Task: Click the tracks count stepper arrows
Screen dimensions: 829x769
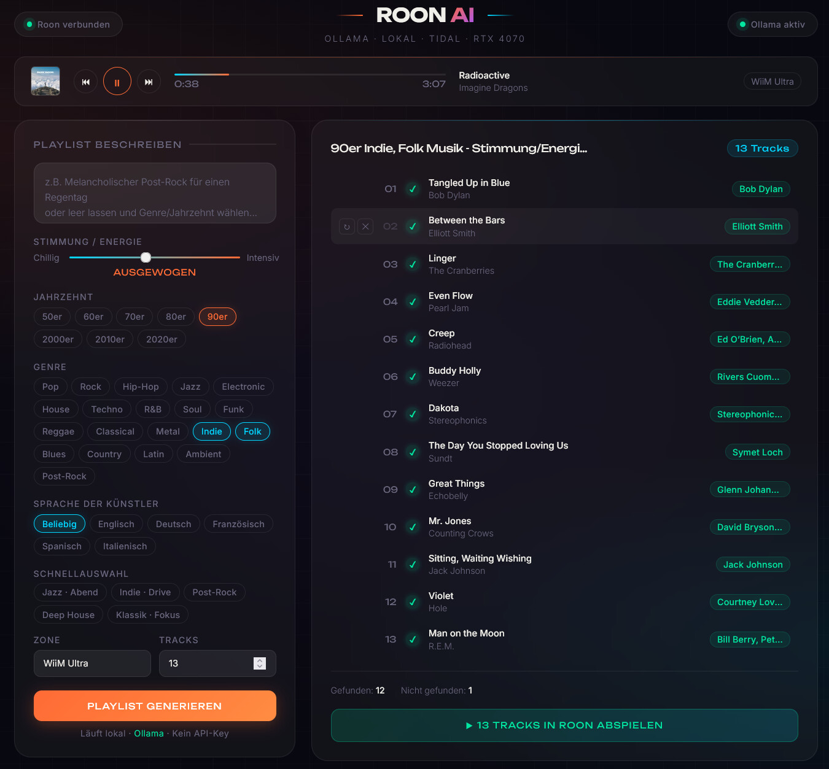Action: 260,663
